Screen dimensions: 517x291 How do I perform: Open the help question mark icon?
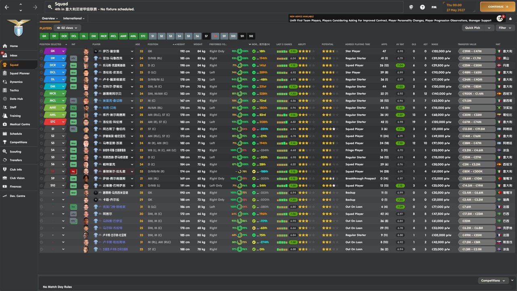pos(422,7)
